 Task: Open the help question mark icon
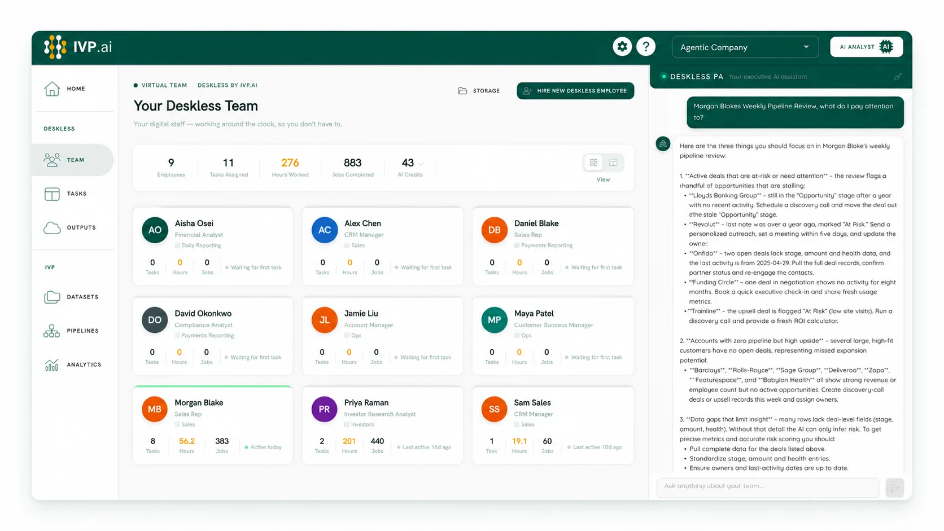(x=646, y=47)
